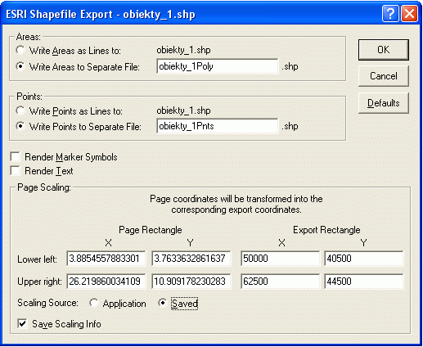Click Page Rectangle lower left Y field
Screen dimensions: 423x347
click(191, 259)
